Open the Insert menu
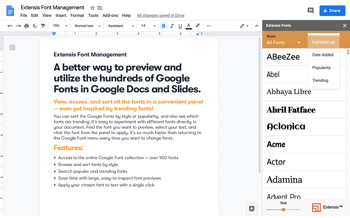The height and width of the screenshot is (218, 350). pyautogui.click(x=61, y=16)
